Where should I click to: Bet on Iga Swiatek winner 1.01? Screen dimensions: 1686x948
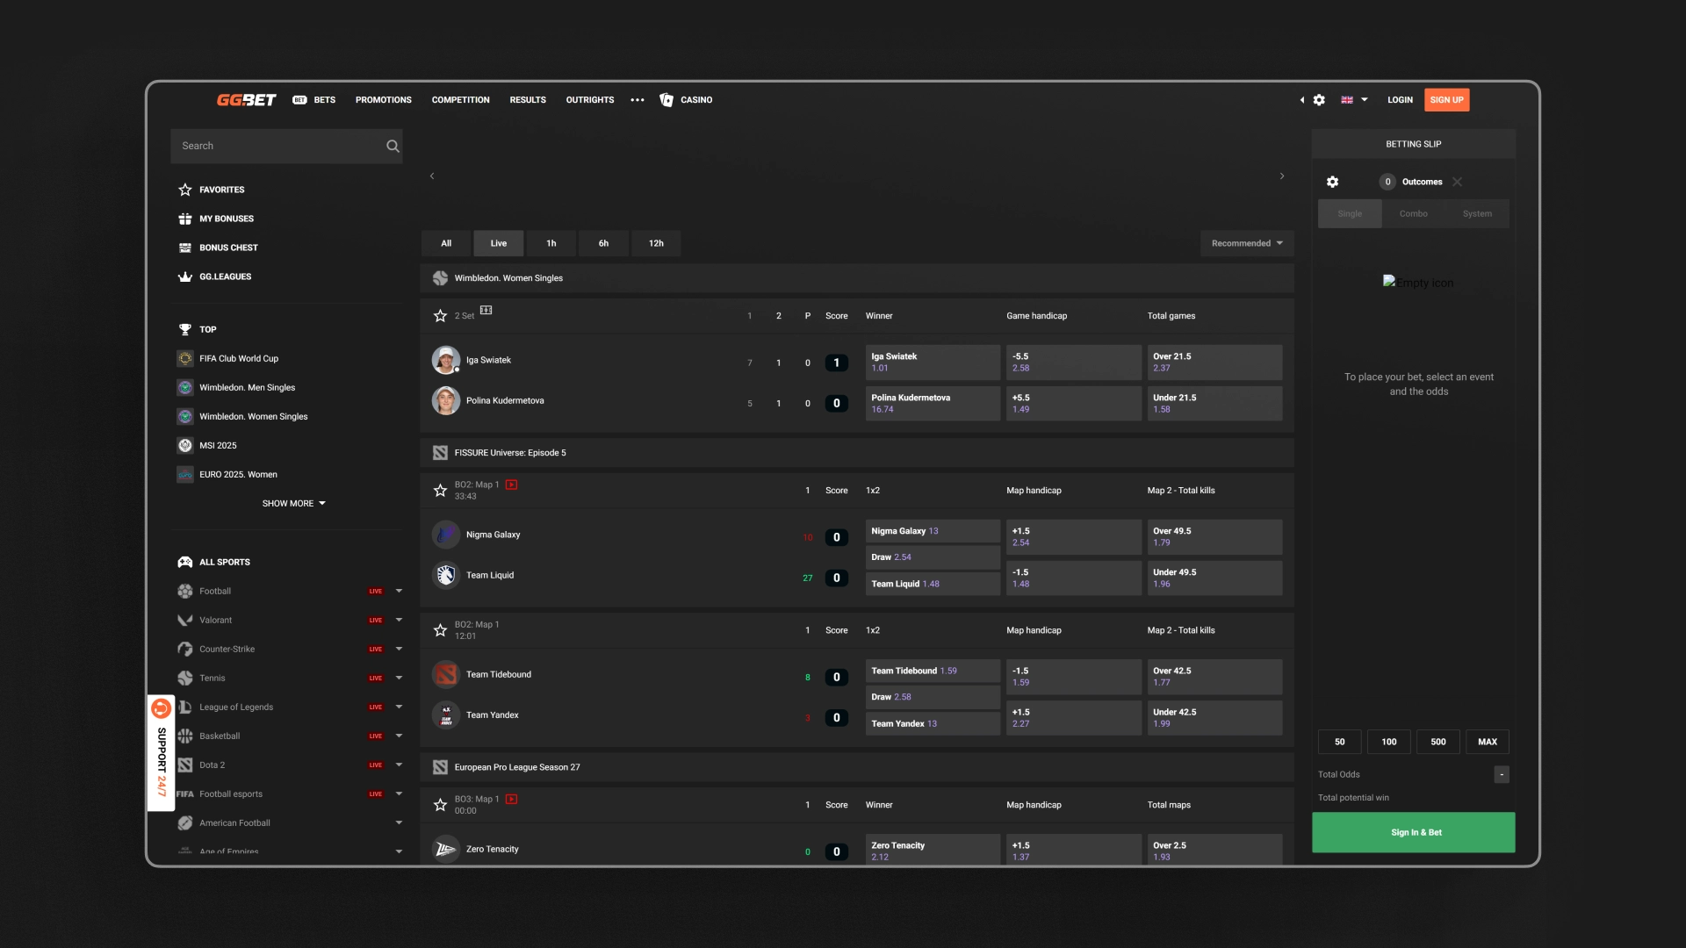click(x=933, y=363)
